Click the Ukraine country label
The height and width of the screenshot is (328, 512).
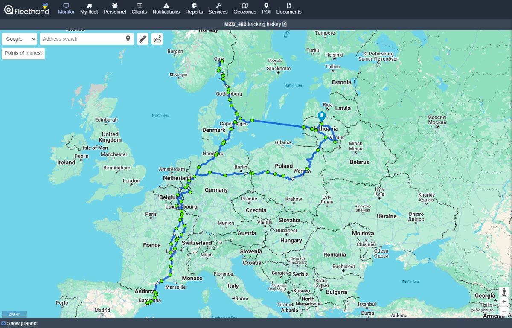point(387,216)
